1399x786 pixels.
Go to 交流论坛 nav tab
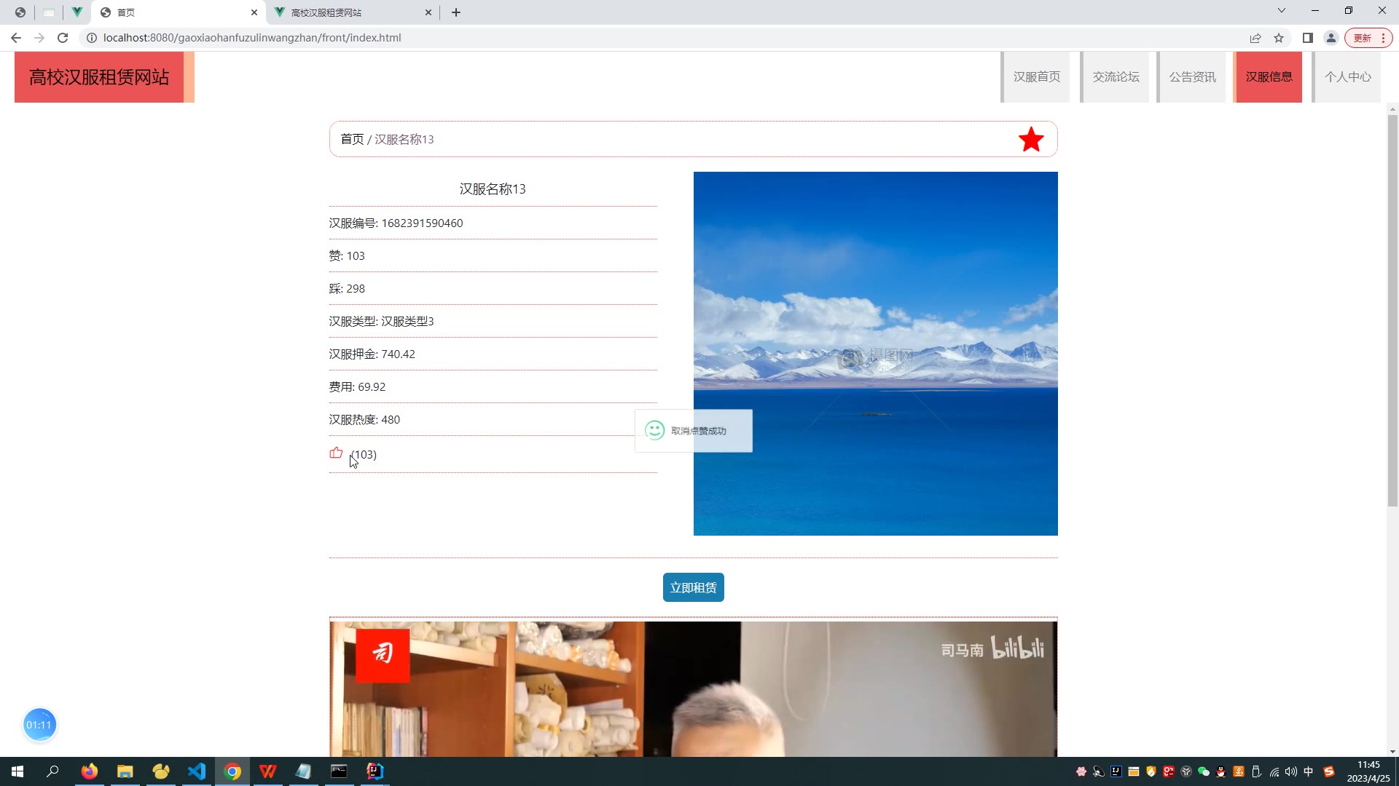tap(1116, 77)
